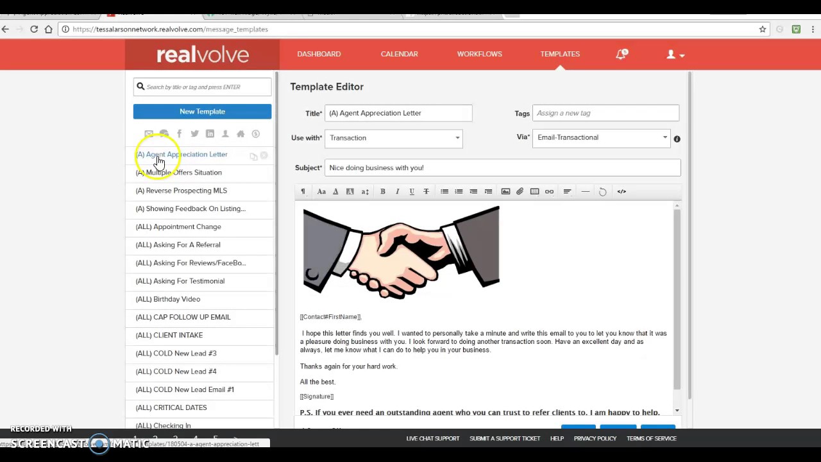Insert an unordered bullet list
This screenshot has width=821, height=462.
[x=444, y=191]
